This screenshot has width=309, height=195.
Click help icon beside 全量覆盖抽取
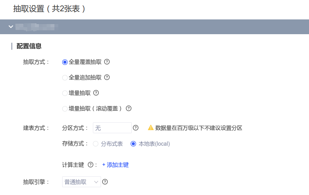107,62
